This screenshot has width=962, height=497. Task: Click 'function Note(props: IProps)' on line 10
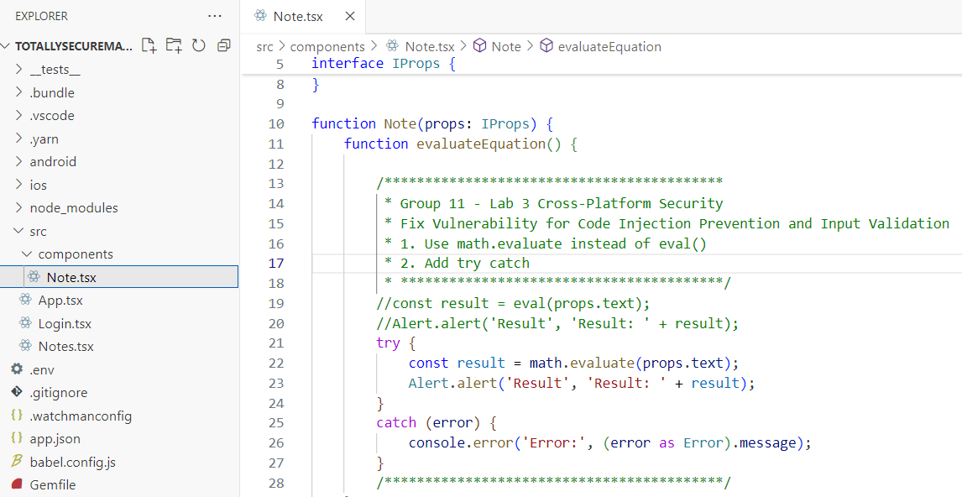point(432,123)
